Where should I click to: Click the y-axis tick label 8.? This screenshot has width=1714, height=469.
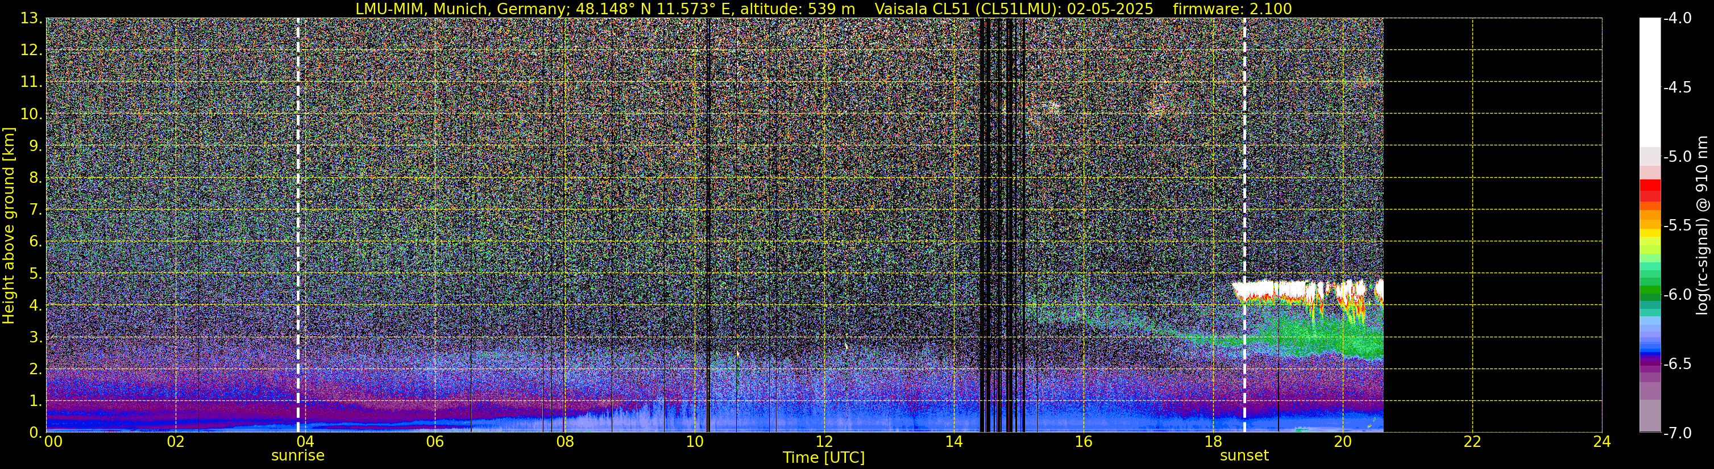(x=36, y=177)
